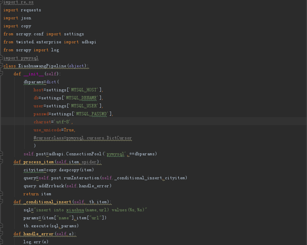307x245 pixels.
Task: Click 'copy' in the 'import copy' line
Action: coord(26,26)
